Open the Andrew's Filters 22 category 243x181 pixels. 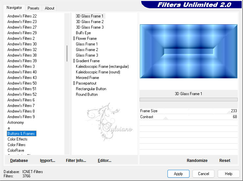pyautogui.click(x=22, y=16)
